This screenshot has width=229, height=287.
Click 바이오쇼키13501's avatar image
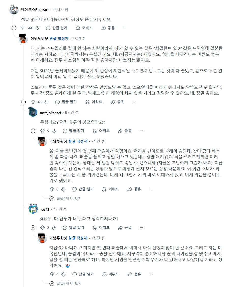click(14, 10)
